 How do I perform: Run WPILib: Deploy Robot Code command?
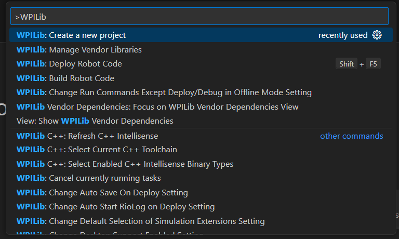(69, 64)
